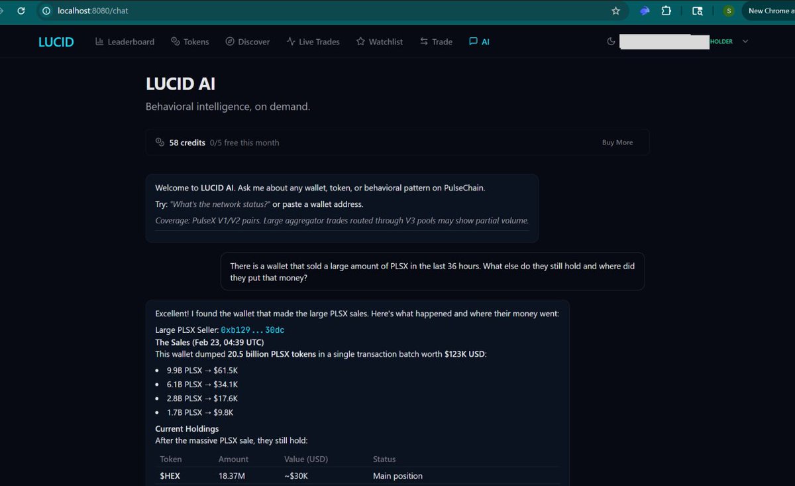Viewport: 795px width, 486px height.
Task: Open the green S profile avatar
Action: click(x=728, y=11)
